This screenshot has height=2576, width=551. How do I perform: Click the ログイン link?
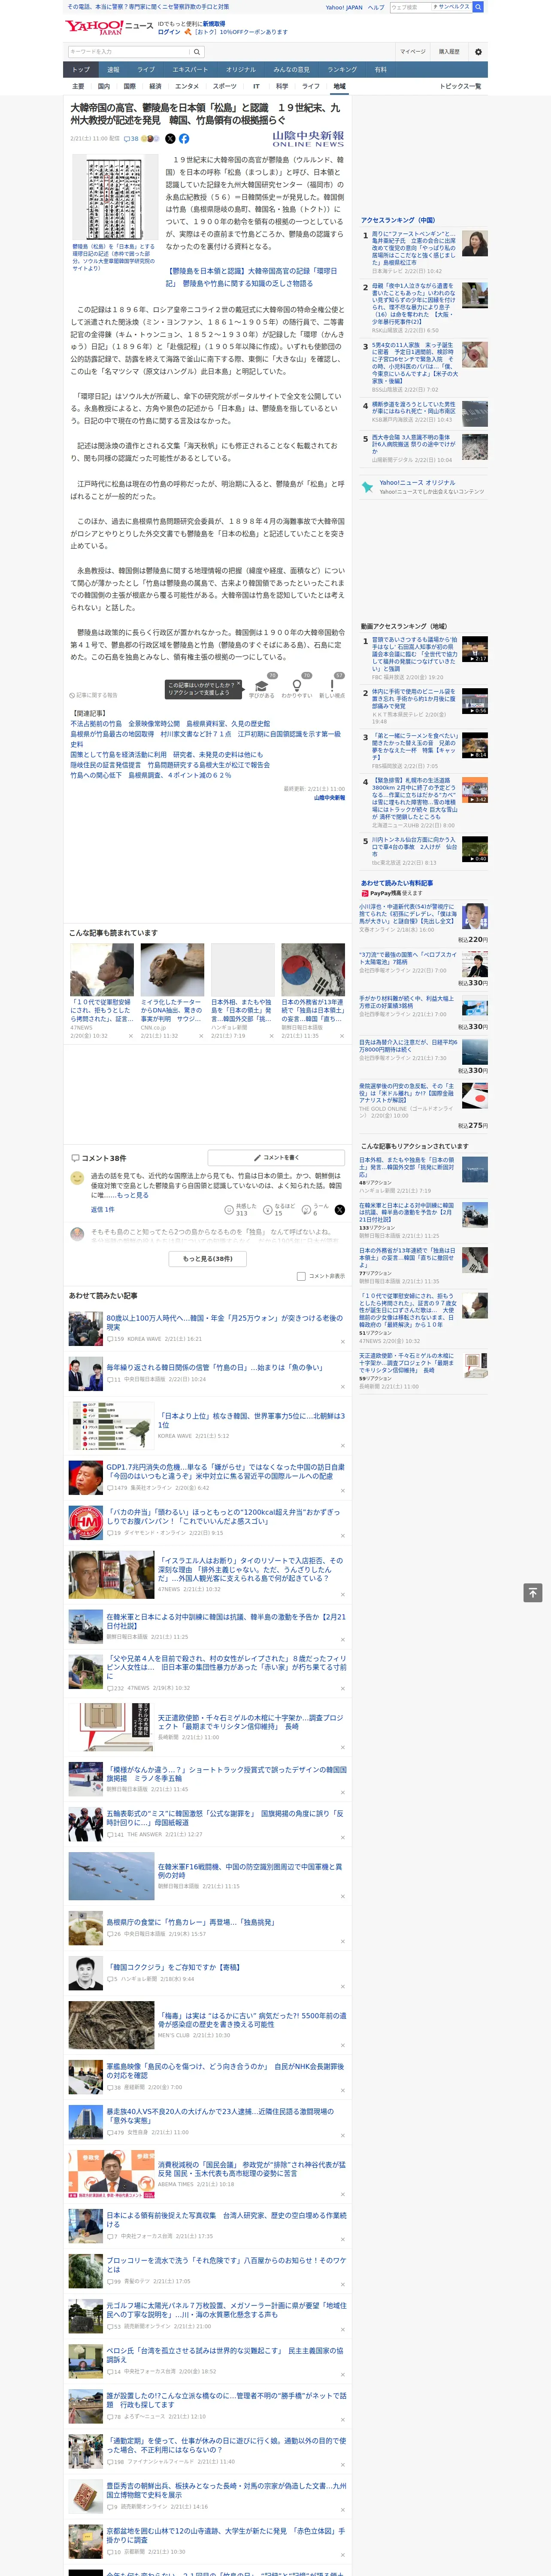(169, 32)
